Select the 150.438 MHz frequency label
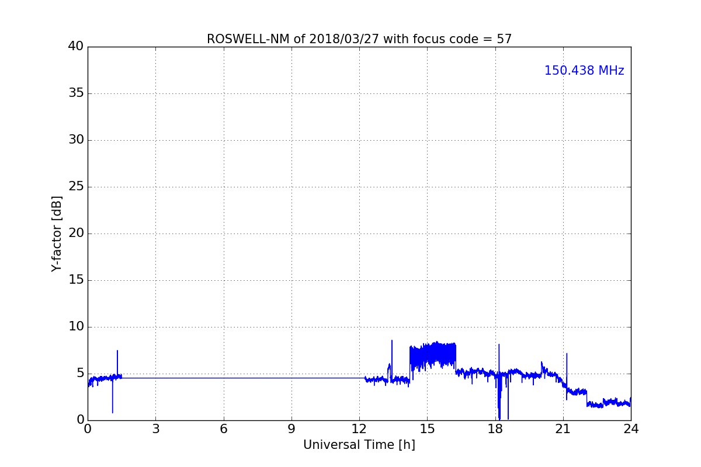 coord(584,71)
